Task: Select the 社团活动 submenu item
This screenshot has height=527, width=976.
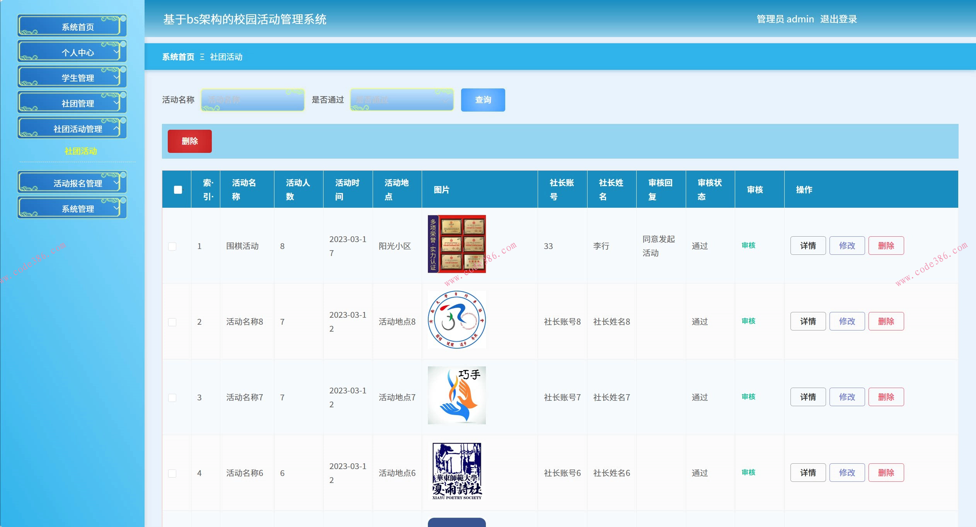Action: (80, 151)
